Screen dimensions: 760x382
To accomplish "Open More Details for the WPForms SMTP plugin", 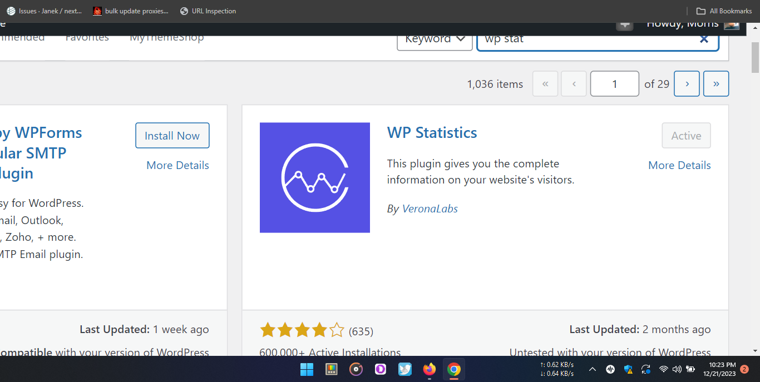I will click(x=178, y=165).
